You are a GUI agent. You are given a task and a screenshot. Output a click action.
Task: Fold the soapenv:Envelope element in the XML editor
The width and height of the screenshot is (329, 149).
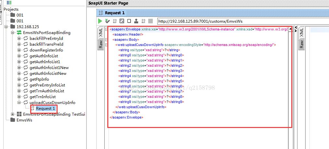(106, 29)
